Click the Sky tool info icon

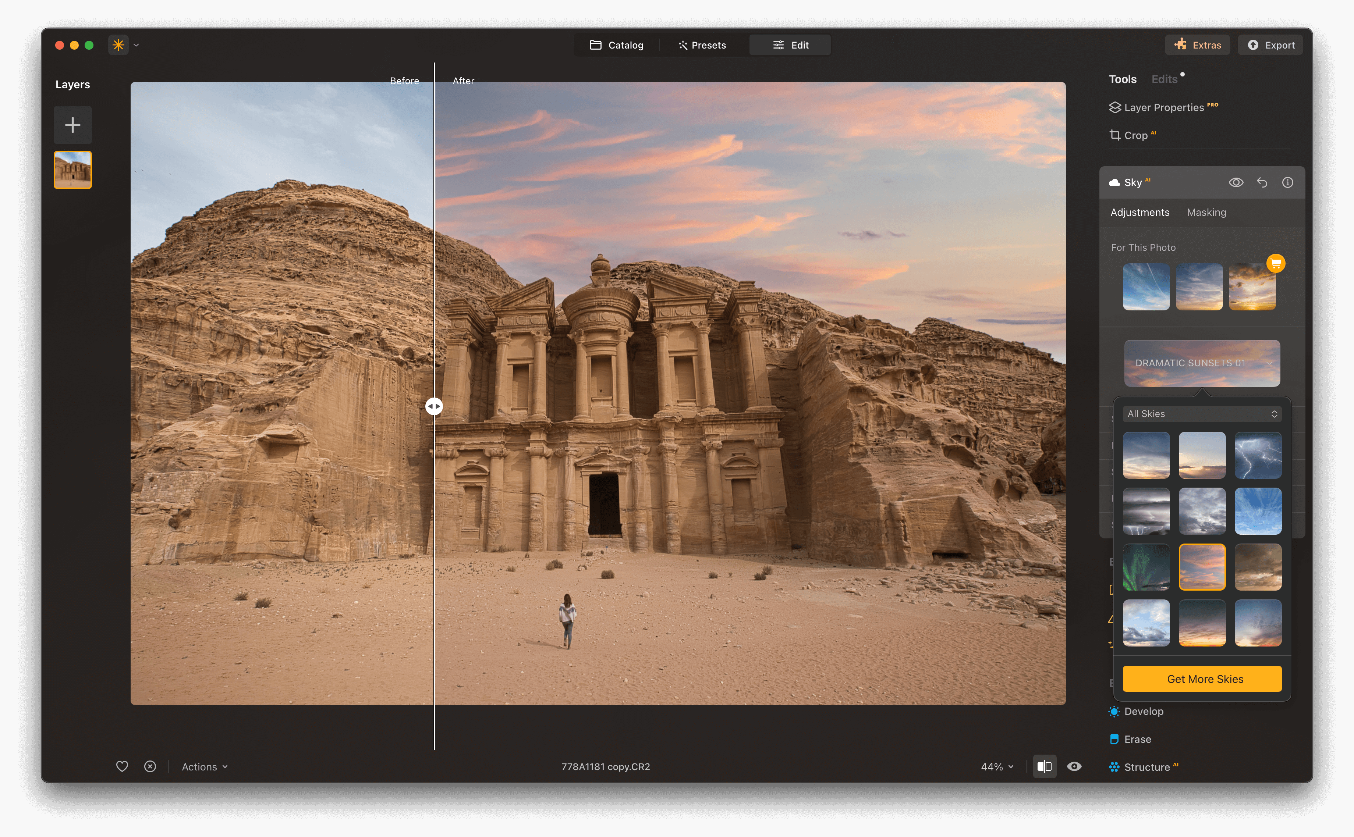click(x=1287, y=183)
